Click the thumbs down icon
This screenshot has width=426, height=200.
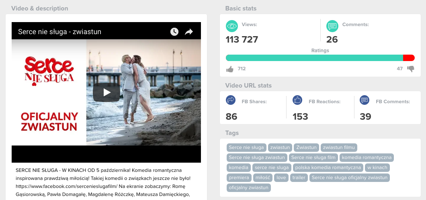tap(410, 69)
